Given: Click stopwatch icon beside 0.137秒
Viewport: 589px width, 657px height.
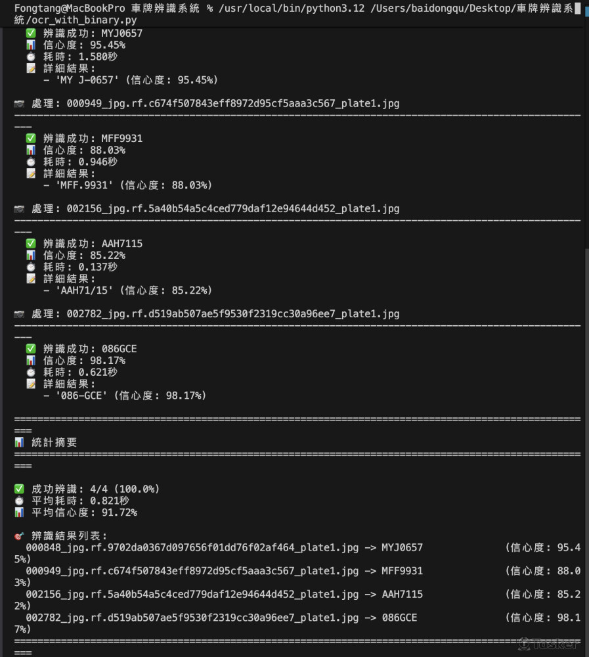Looking at the screenshot, I should click(31, 267).
